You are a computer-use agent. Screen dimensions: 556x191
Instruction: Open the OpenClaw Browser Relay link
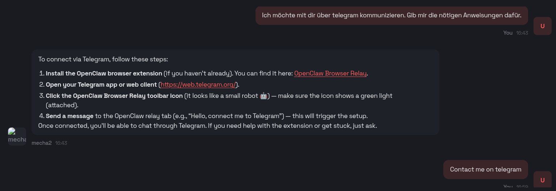point(330,73)
